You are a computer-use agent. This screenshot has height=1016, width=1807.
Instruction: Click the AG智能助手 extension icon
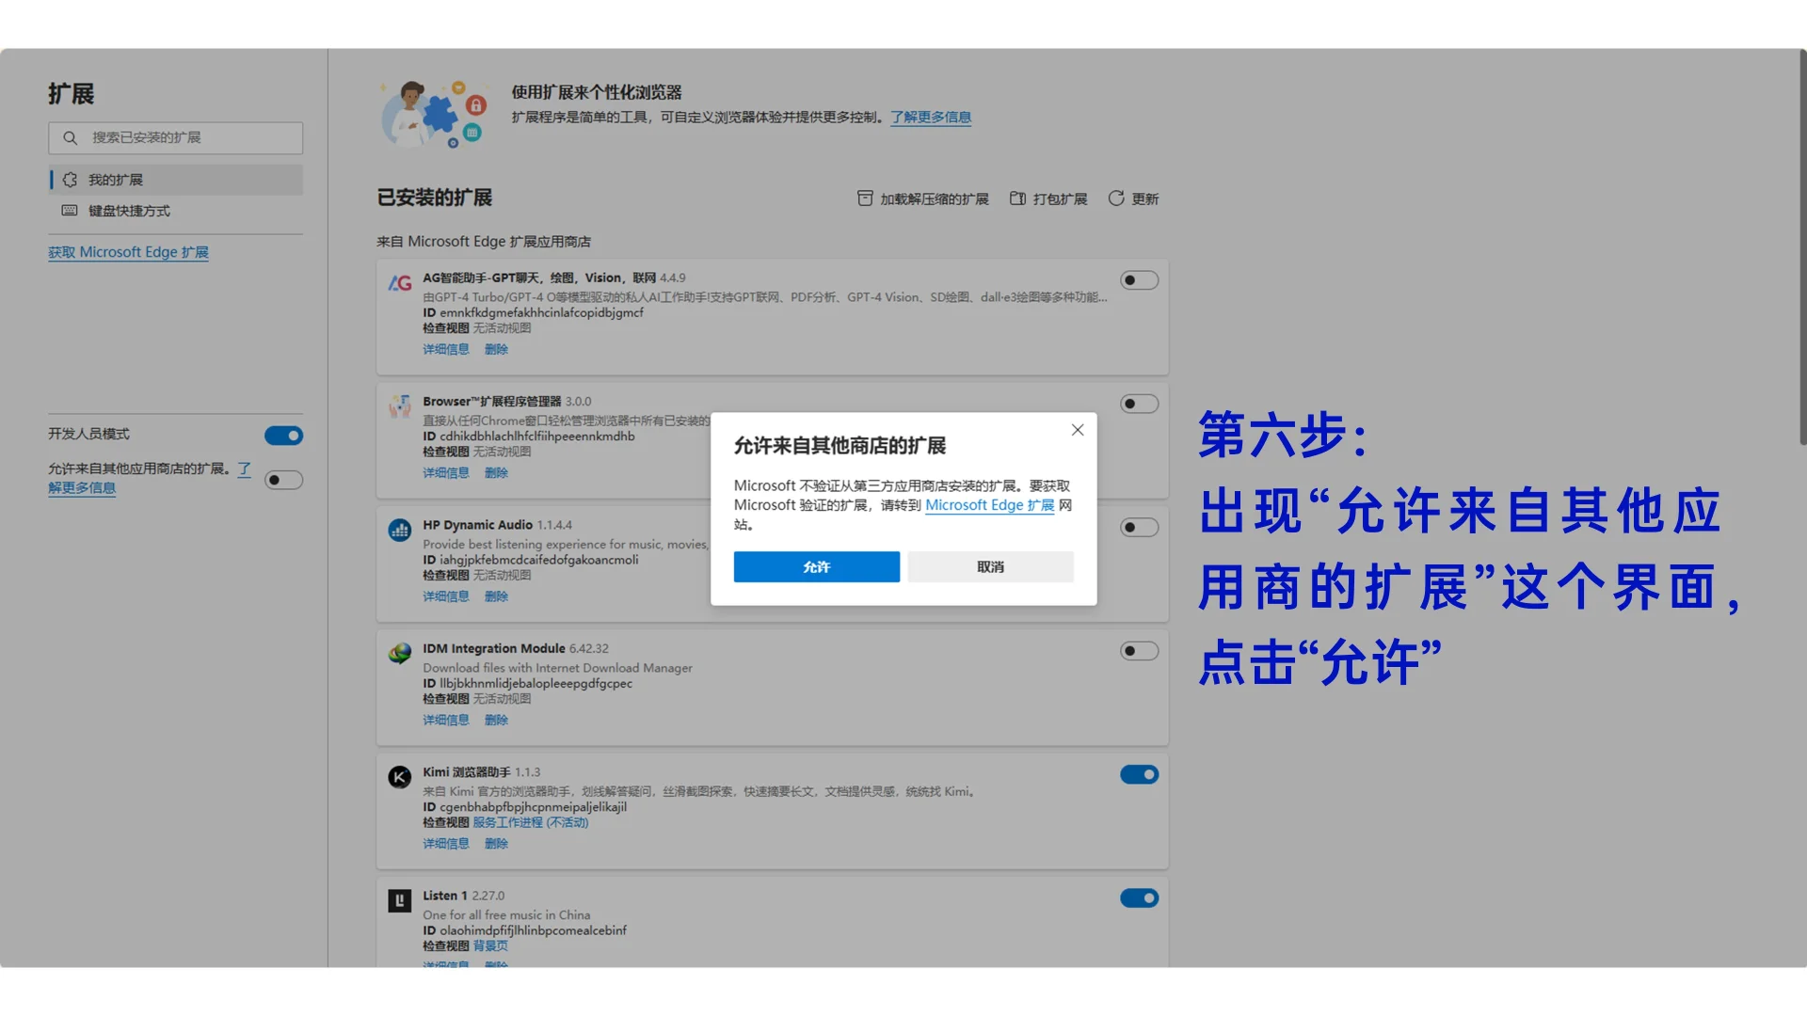(400, 282)
